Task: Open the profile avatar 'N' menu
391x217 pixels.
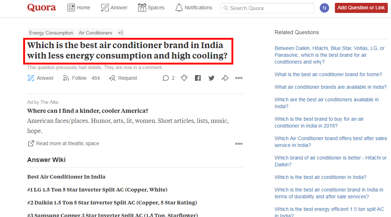Action: pos(324,8)
